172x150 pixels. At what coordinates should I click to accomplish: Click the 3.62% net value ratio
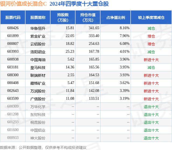point(124,83)
